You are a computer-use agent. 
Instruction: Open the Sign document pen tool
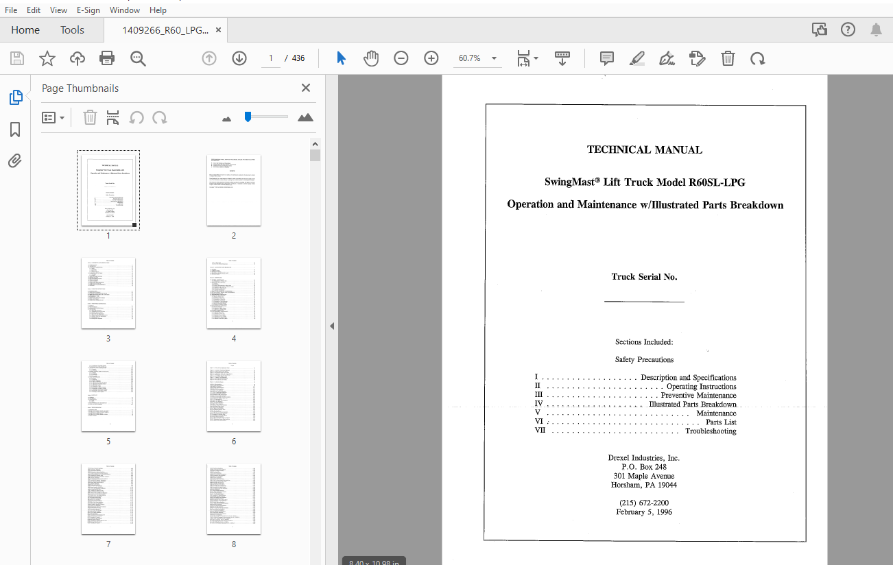[667, 58]
